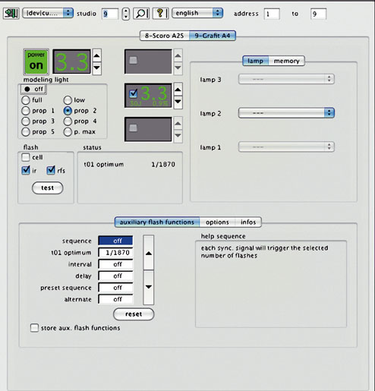The height and width of the screenshot is (391, 375).
Task: Enable the cell flash checkbox
Action: (x=26, y=157)
